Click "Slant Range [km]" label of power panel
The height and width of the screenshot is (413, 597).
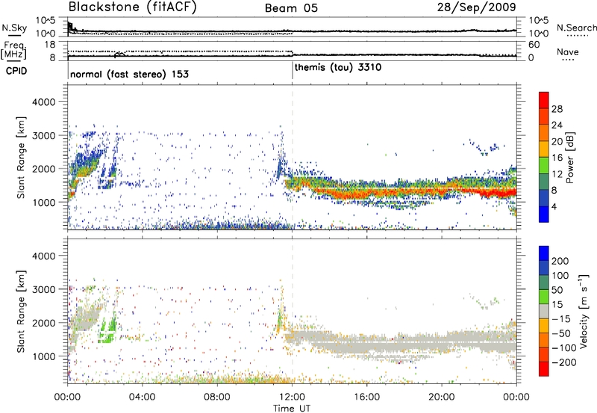click(22, 157)
